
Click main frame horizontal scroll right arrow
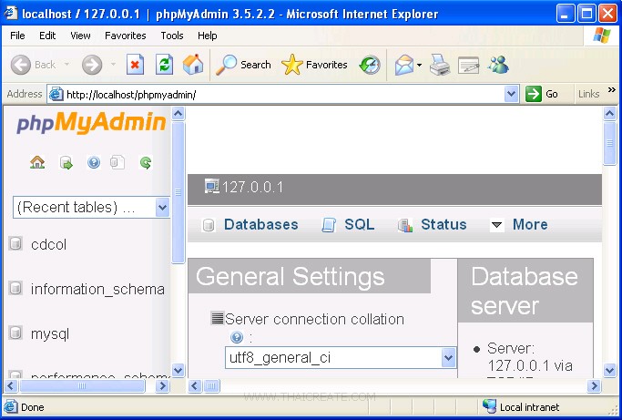594,385
